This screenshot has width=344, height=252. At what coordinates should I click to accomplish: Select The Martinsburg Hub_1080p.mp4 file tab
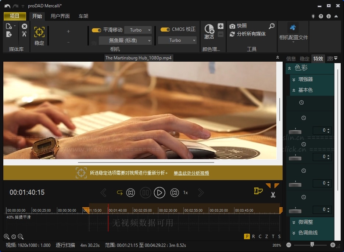click(x=139, y=58)
